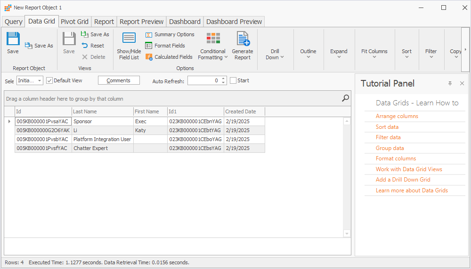Open Add a Drill Down Grid link

[x=403, y=179]
